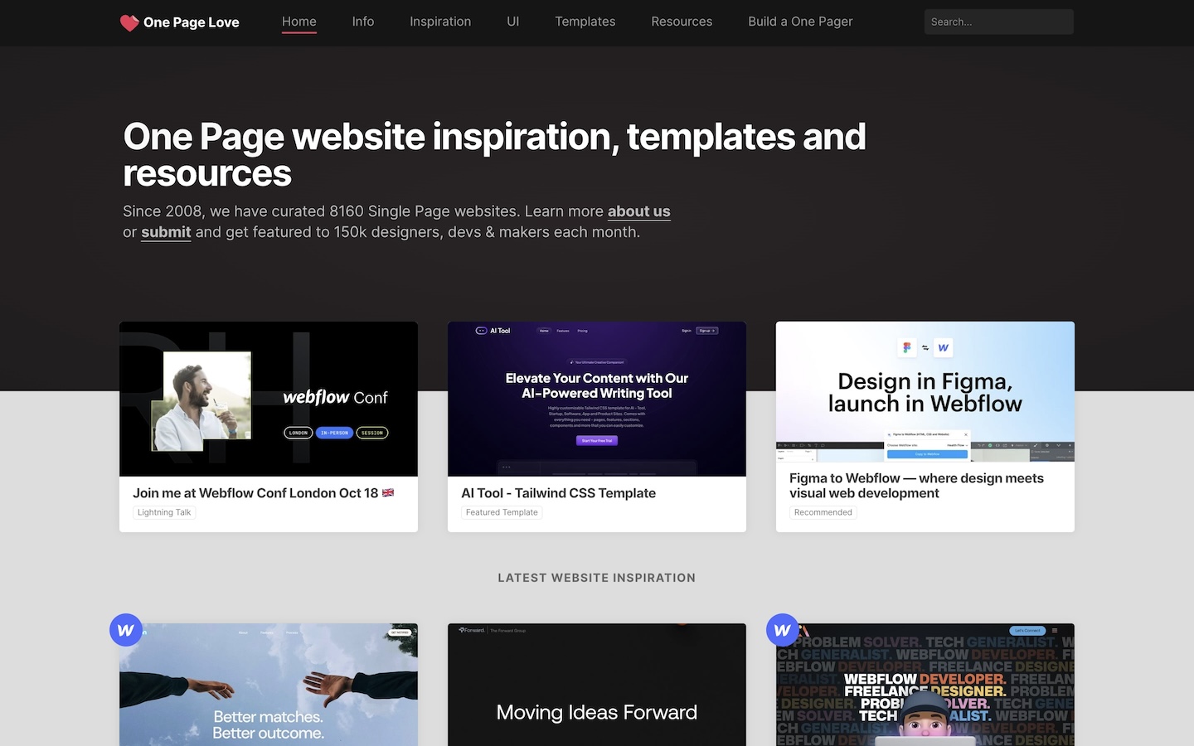Open AI Tool - Tailwind CSS Template title

pos(558,493)
